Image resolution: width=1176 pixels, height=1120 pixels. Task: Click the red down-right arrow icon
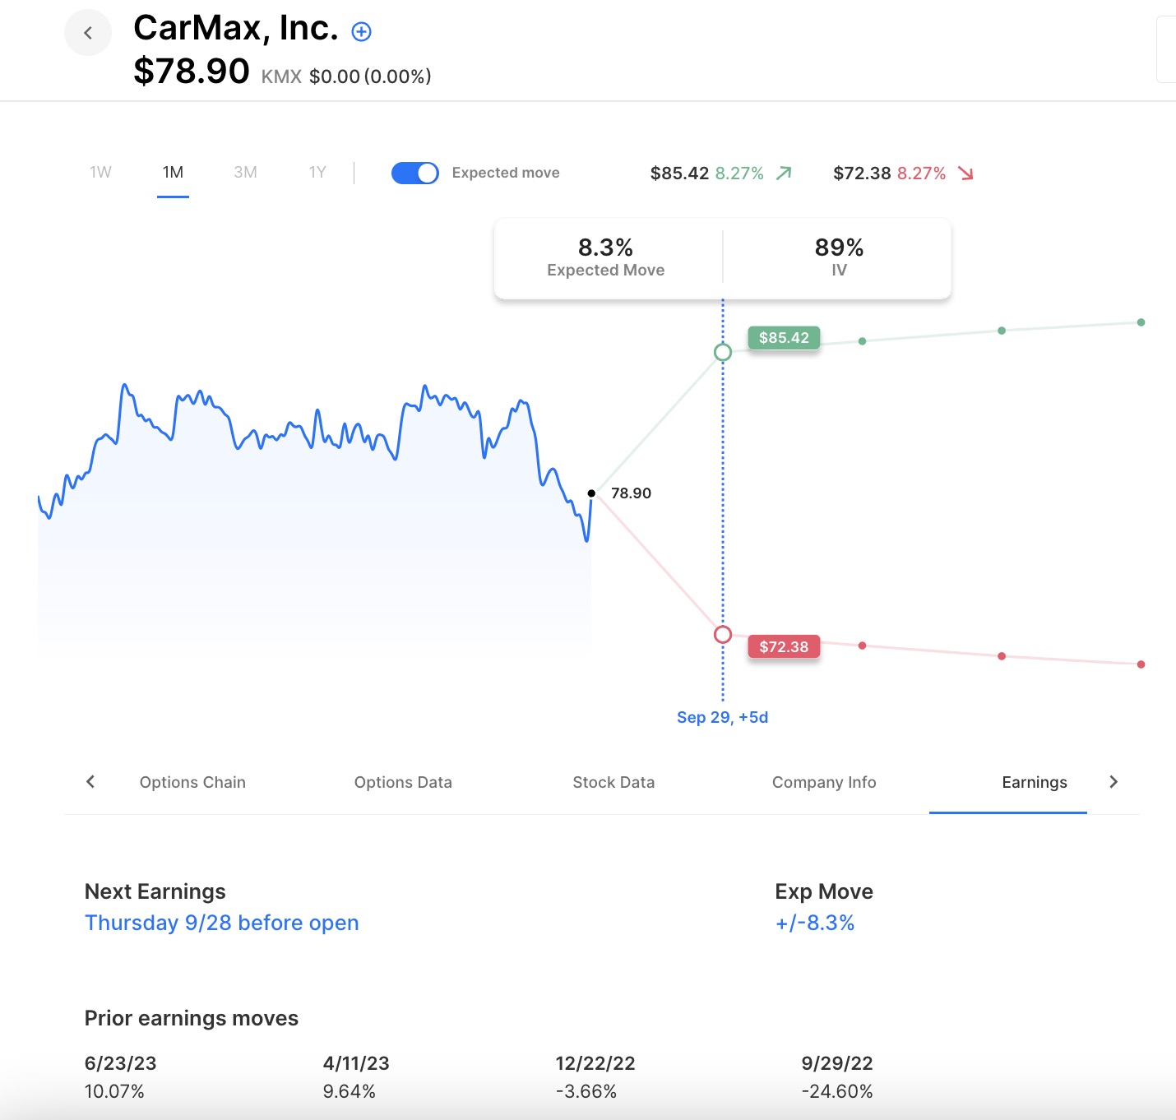tap(965, 173)
